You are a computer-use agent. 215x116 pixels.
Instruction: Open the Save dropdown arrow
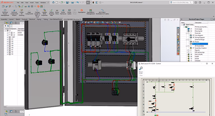pos(69,3)
